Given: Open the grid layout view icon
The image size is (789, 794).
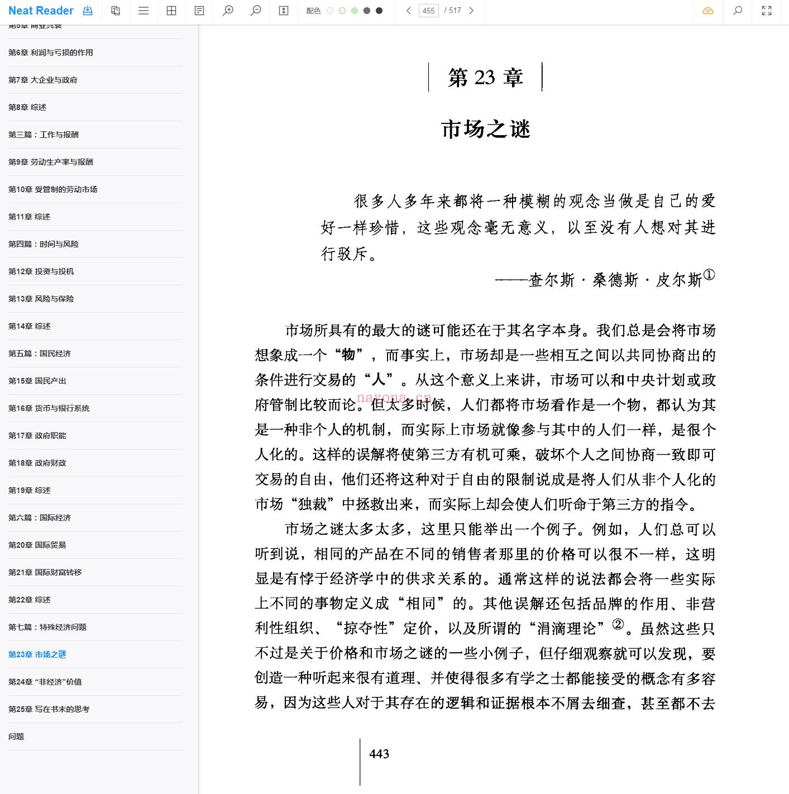Looking at the screenshot, I should pos(171,11).
